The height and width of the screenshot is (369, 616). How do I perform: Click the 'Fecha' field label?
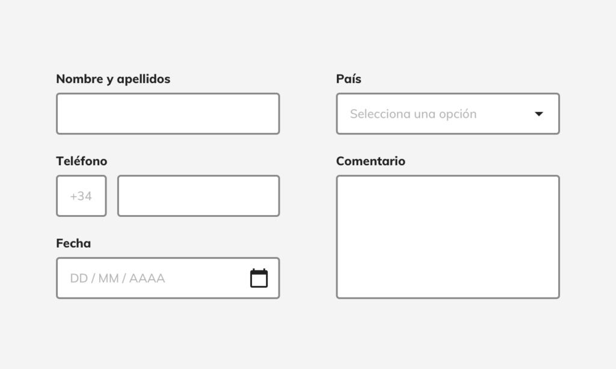pos(73,243)
